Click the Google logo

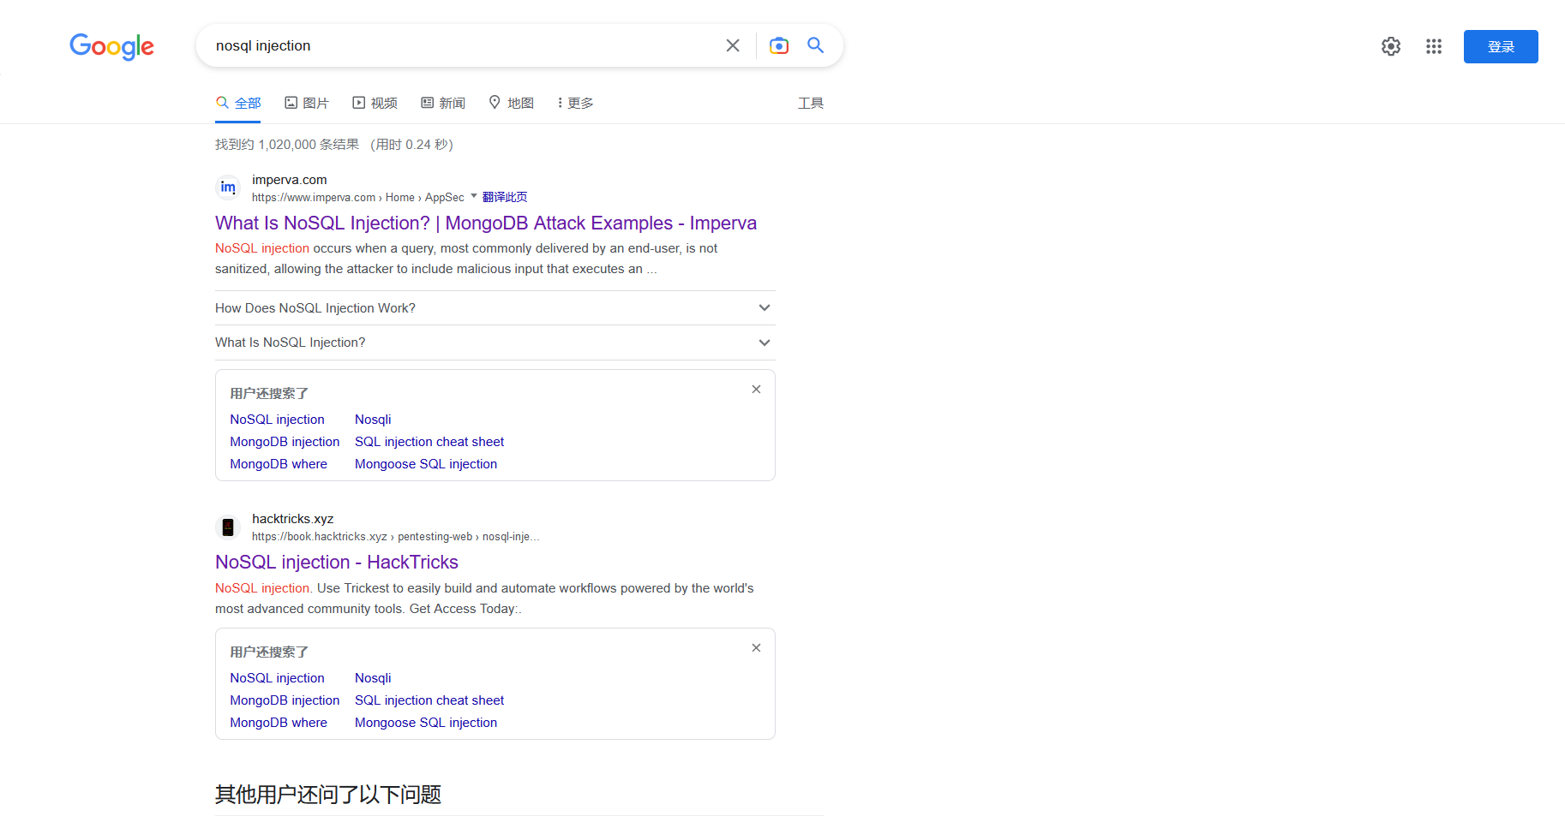111,46
